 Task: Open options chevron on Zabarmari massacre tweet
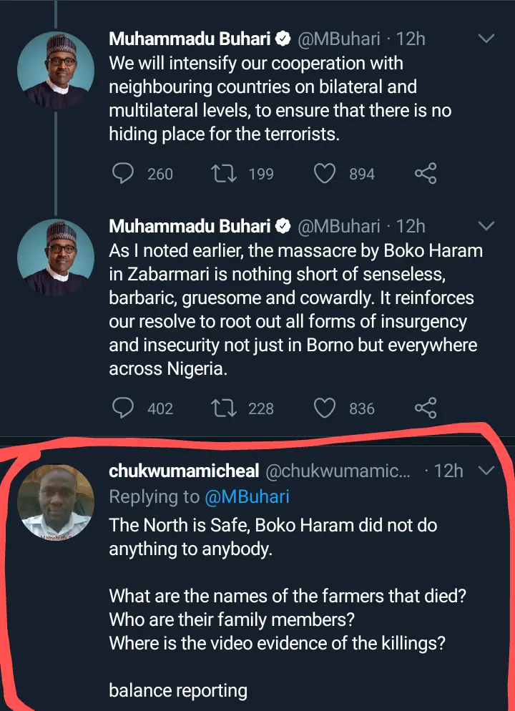486,226
